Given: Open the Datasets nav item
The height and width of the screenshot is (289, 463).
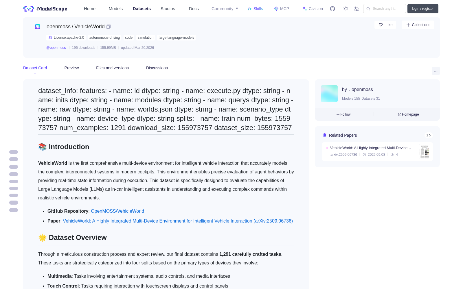Looking at the screenshot, I should (142, 9).
